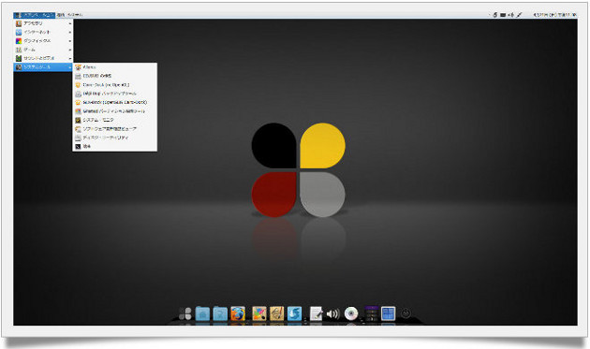This screenshot has width=590, height=349.
Task: Click the volume indicator in the top panel tray
Action: point(510,15)
